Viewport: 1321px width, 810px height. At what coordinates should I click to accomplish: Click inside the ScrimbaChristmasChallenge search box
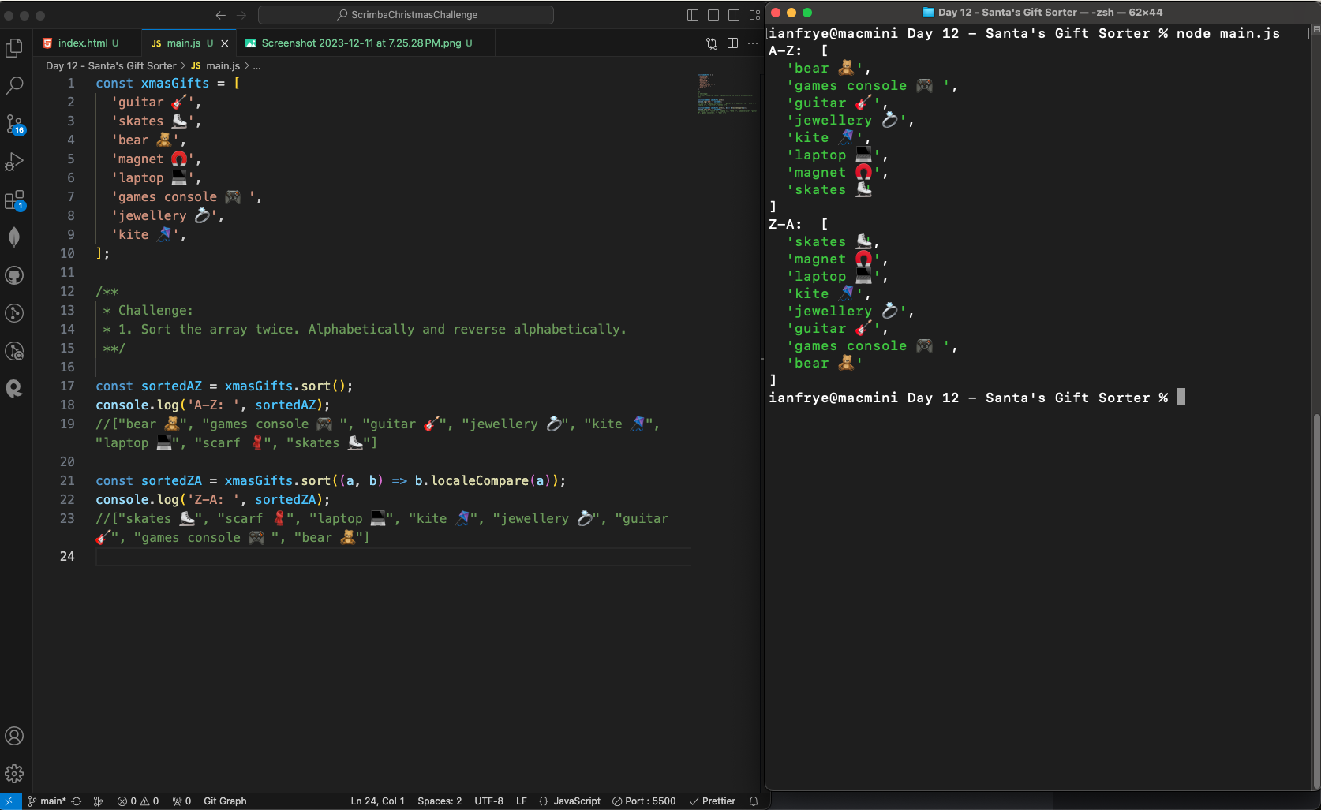coord(408,14)
